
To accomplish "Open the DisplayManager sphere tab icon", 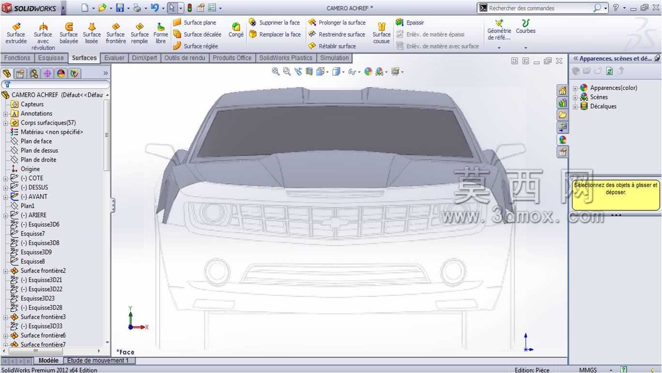I will coord(61,73).
